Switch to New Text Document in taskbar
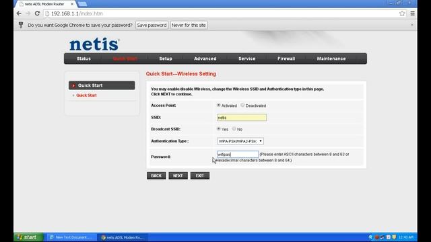This screenshot has width=431, height=242. [x=72, y=237]
